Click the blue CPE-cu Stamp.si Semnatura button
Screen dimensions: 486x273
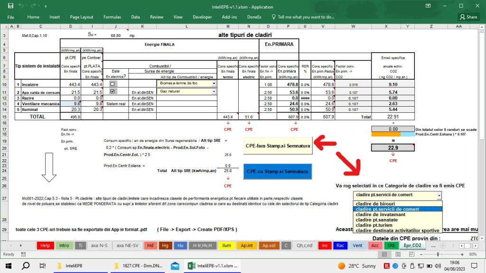point(278,172)
